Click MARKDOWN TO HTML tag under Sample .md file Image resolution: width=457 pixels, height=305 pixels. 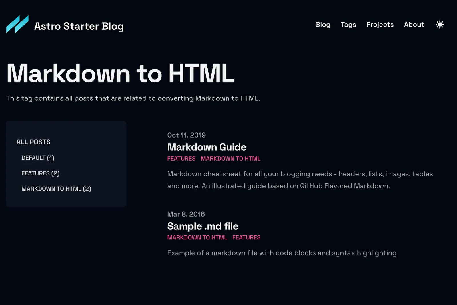(x=197, y=237)
